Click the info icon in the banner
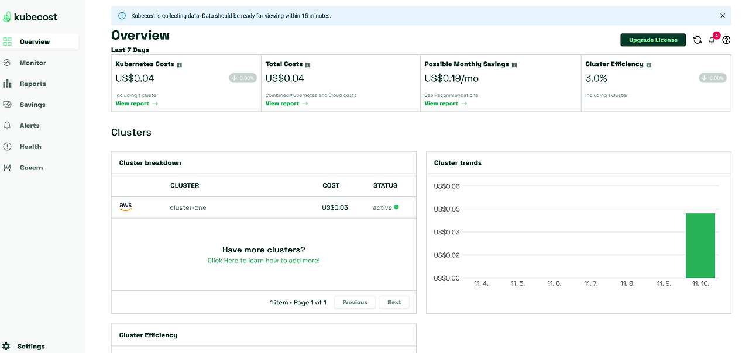Screen dimensions: 749x353 122,16
